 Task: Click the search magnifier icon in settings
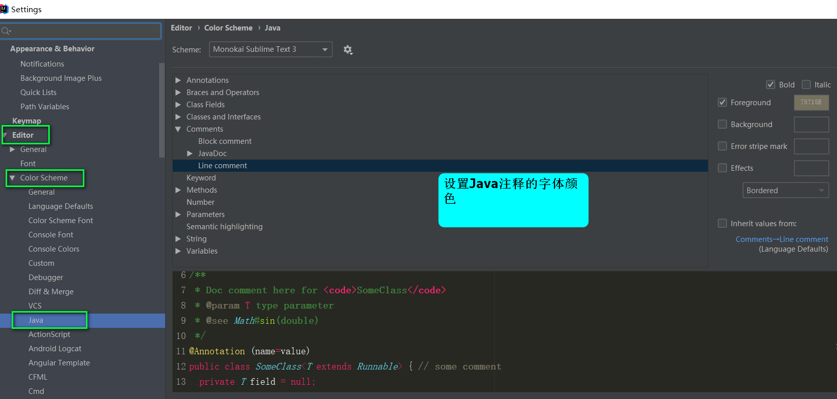coord(6,31)
